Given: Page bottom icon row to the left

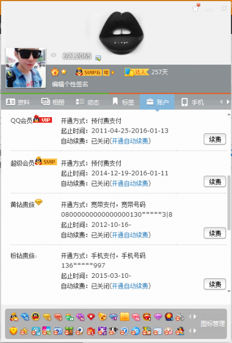Looking at the screenshot, I should (x=190, y=330).
